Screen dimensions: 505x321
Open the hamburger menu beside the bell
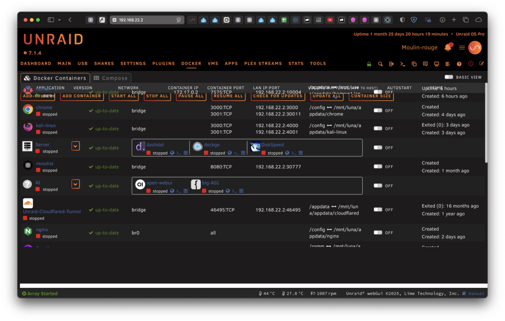[462, 47]
